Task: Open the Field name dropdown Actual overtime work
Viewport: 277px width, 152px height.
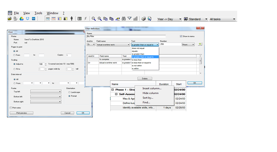Action: click(113, 45)
